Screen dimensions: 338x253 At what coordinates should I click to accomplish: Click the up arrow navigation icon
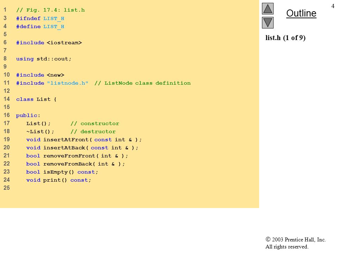(268, 8)
